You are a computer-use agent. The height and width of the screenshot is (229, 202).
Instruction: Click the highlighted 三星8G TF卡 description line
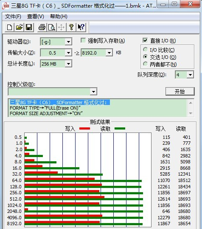point(60,102)
